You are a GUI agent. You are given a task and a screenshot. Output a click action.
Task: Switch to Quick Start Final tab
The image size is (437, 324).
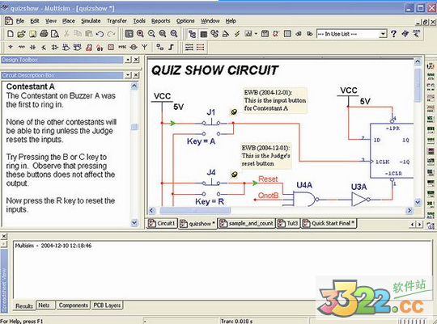pyautogui.click(x=329, y=223)
